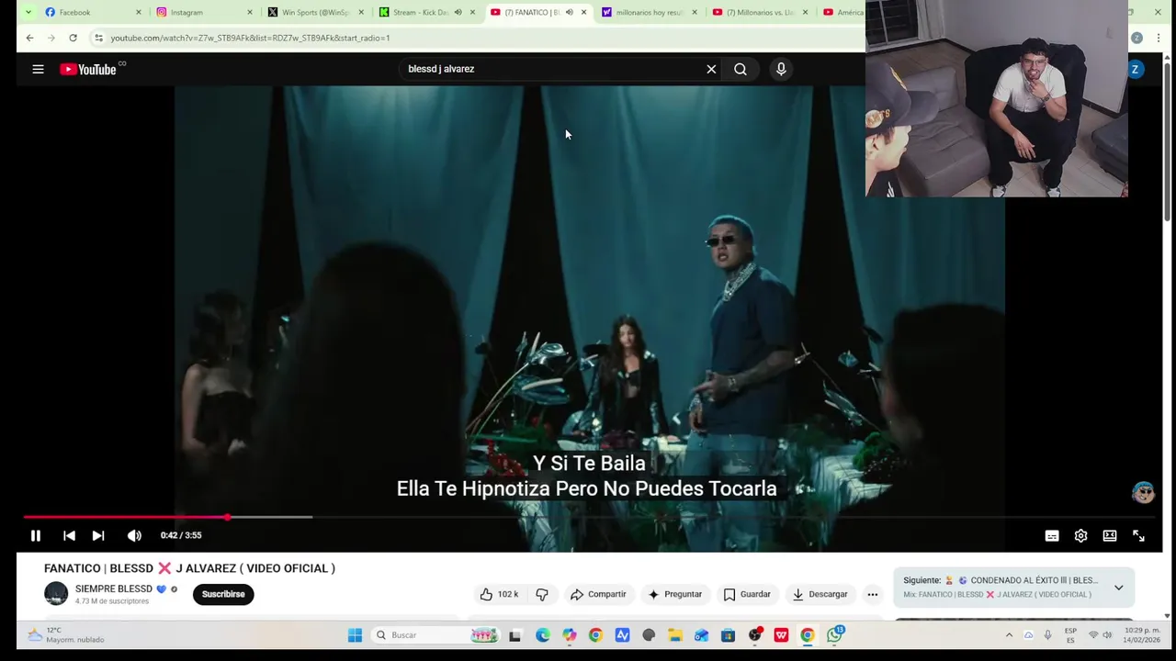Viewport: 1176px width, 661px height.
Task: Show hidden system tray icons chevron
Action: click(1009, 635)
